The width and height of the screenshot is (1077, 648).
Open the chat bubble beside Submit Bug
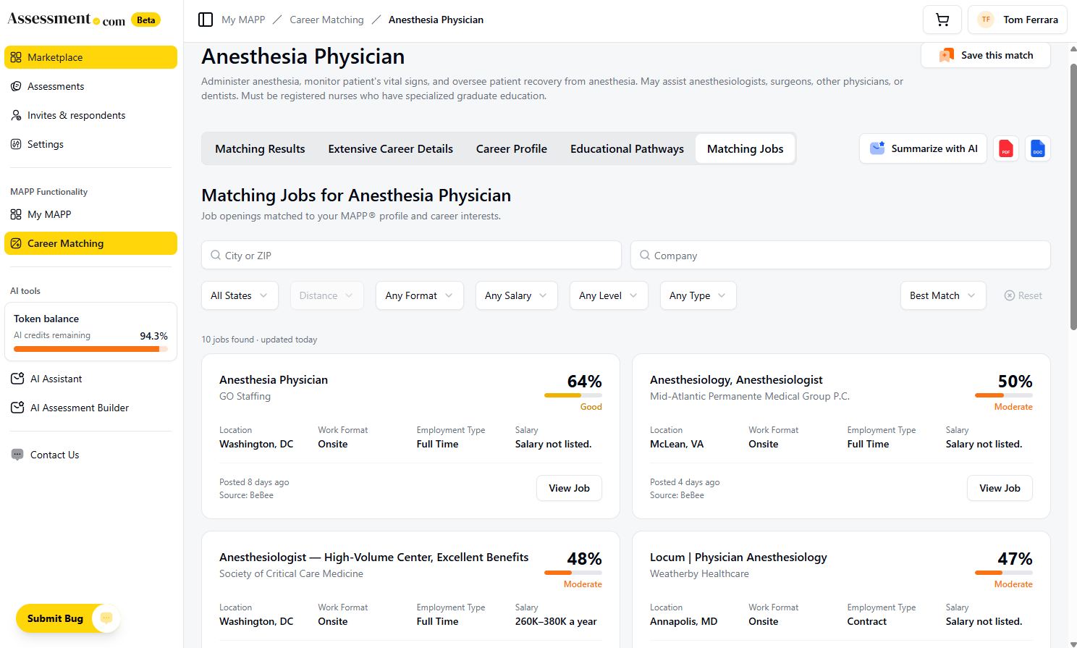tap(106, 618)
